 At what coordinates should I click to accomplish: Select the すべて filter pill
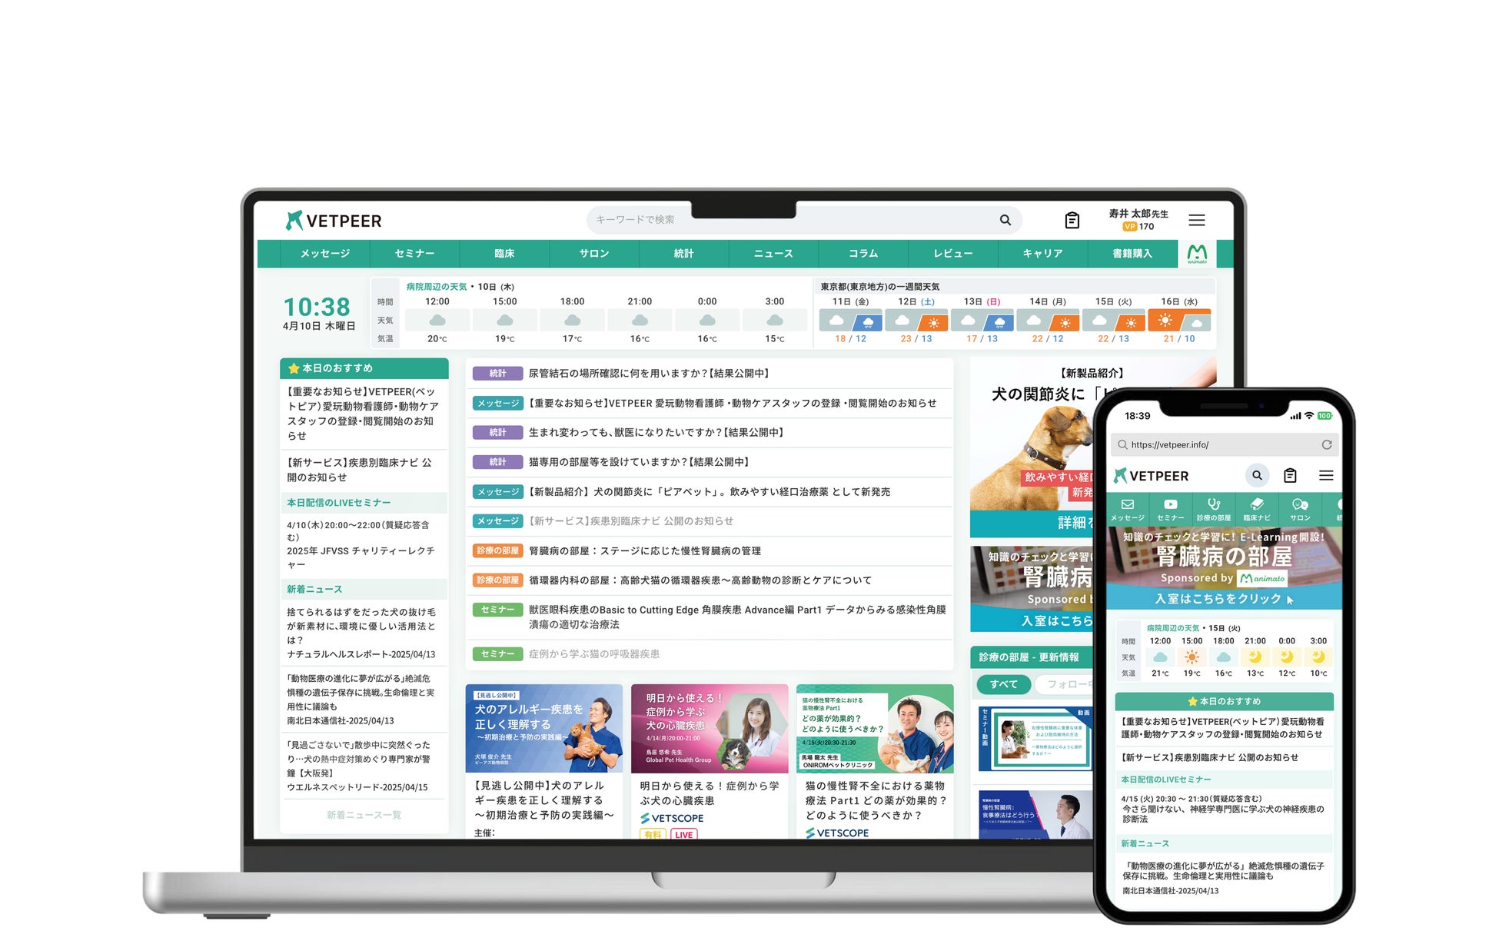tap(1003, 684)
